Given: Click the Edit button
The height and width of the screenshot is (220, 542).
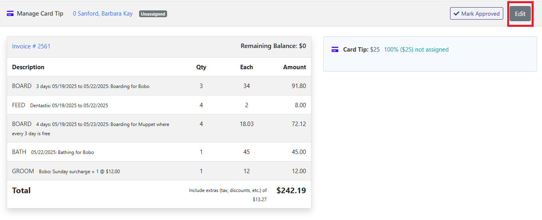Looking at the screenshot, I should pos(520,14).
